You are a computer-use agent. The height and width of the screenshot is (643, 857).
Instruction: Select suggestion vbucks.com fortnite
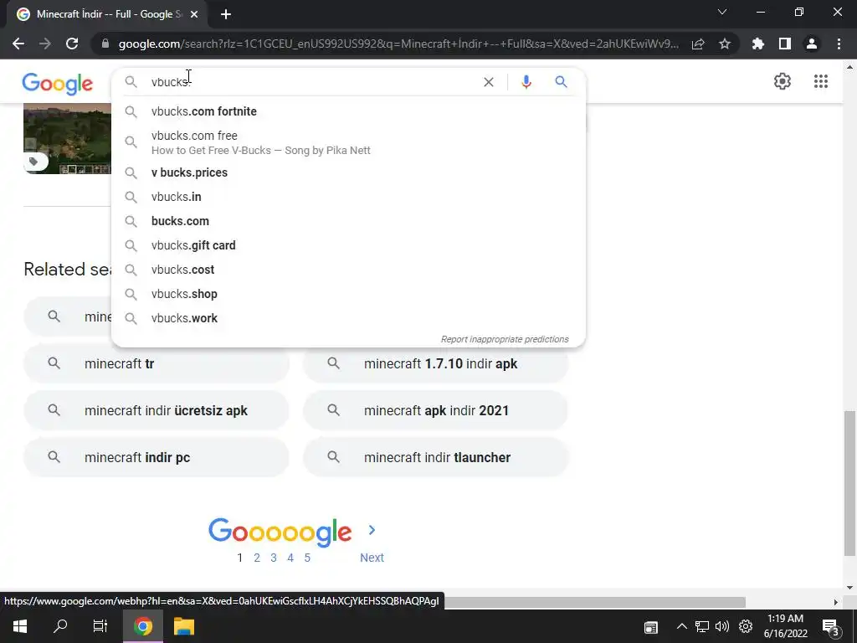(x=348, y=111)
